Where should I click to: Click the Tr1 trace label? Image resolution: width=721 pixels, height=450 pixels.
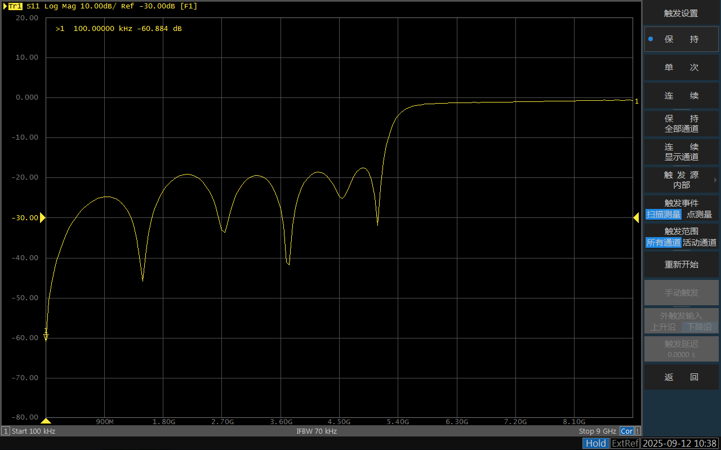15,6
